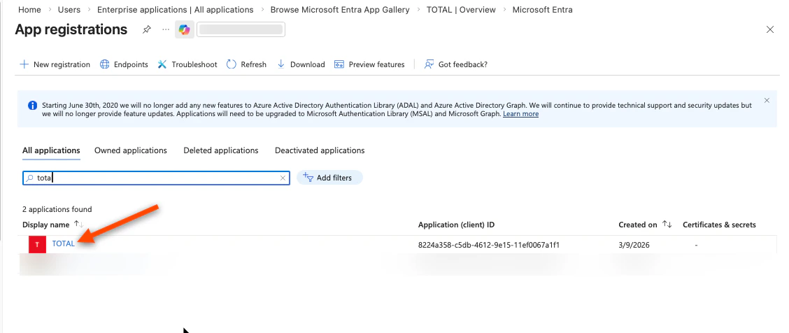
Task: Click Application (client) ID column header
Action: point(456,225)
